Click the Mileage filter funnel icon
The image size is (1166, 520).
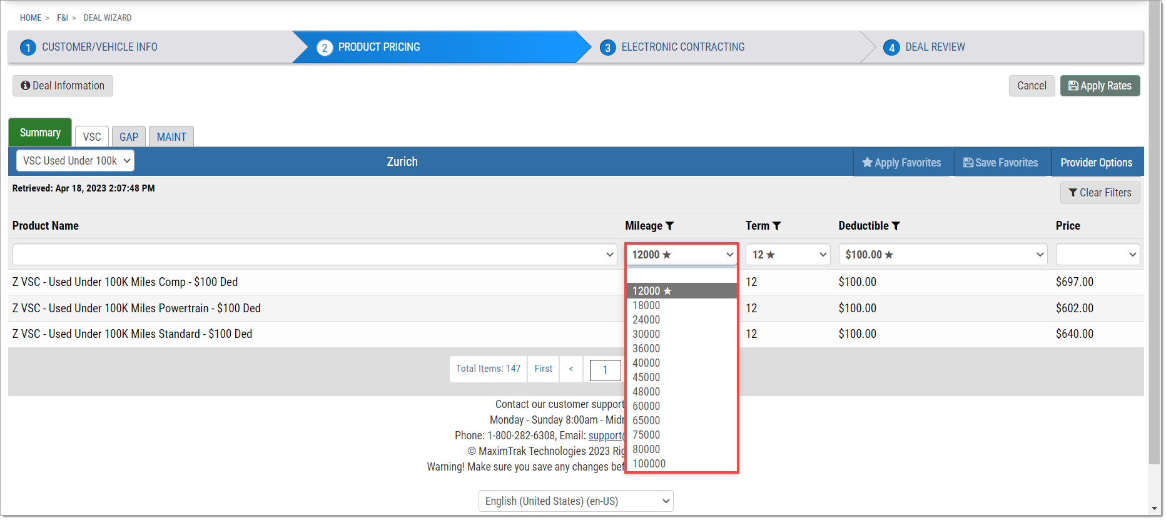(669, 226)
